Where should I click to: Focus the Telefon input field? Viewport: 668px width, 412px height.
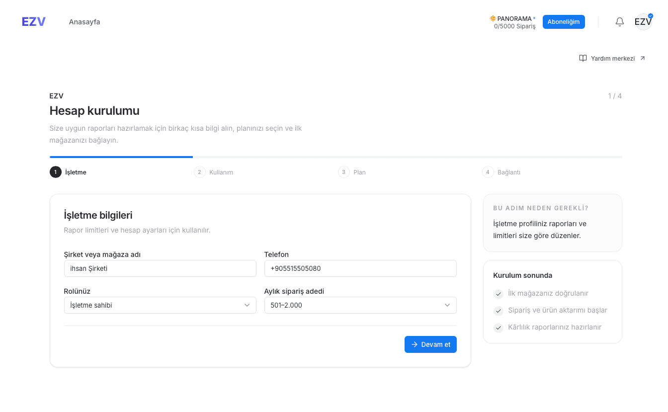(x=360, y=268)
